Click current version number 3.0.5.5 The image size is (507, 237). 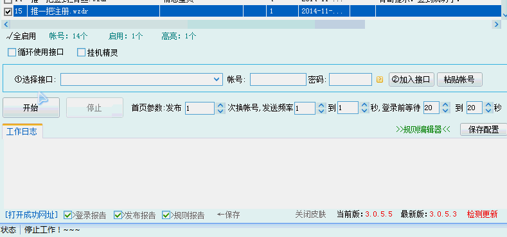378,214
